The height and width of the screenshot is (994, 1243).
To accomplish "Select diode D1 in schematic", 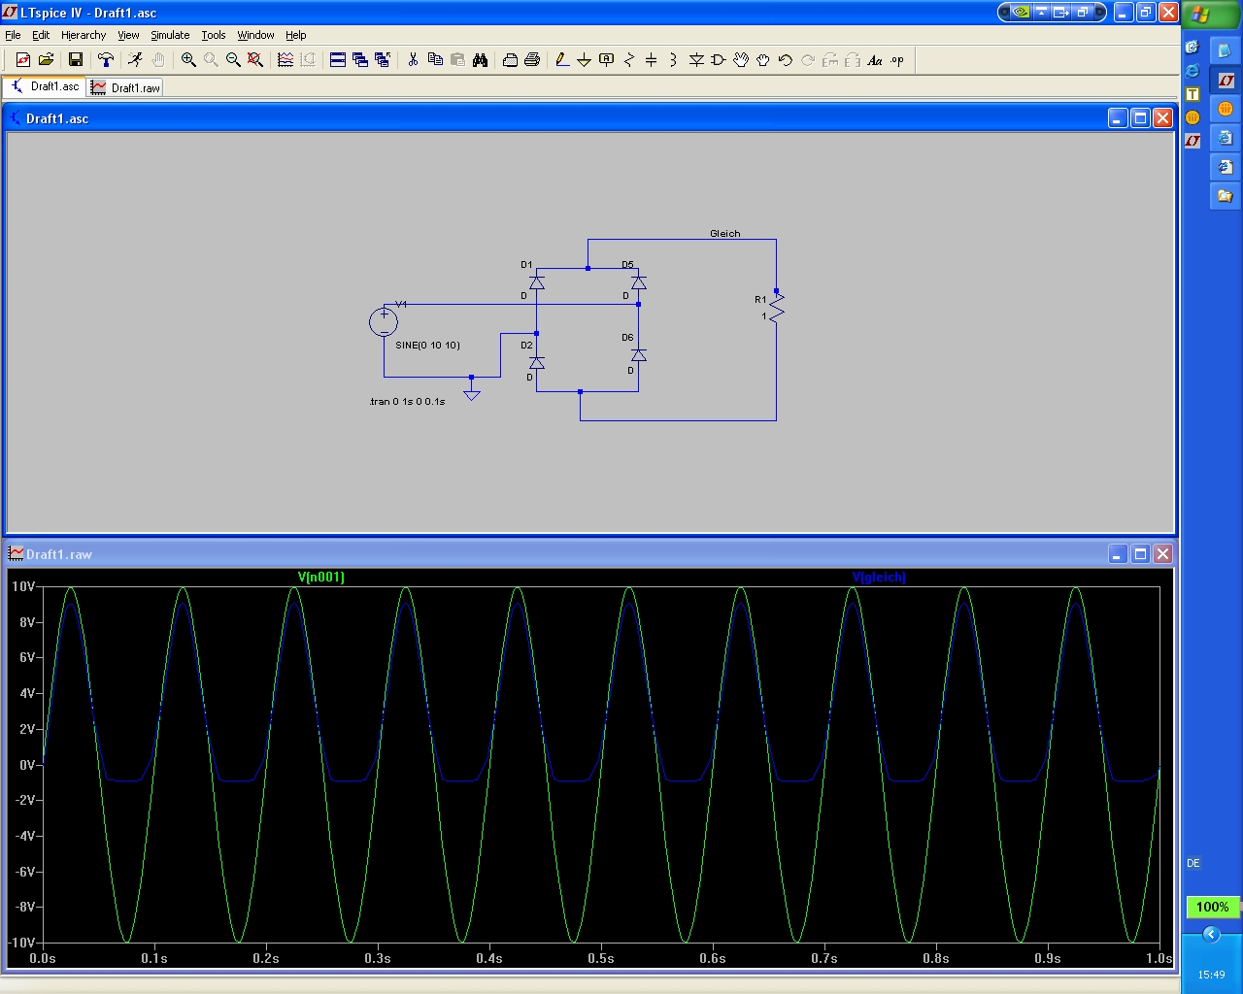I will (x=536, y=282).
